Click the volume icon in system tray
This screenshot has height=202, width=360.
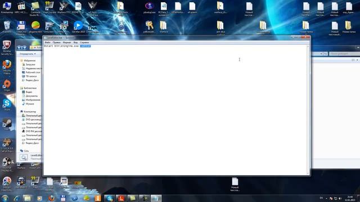[x=340, y=198]
